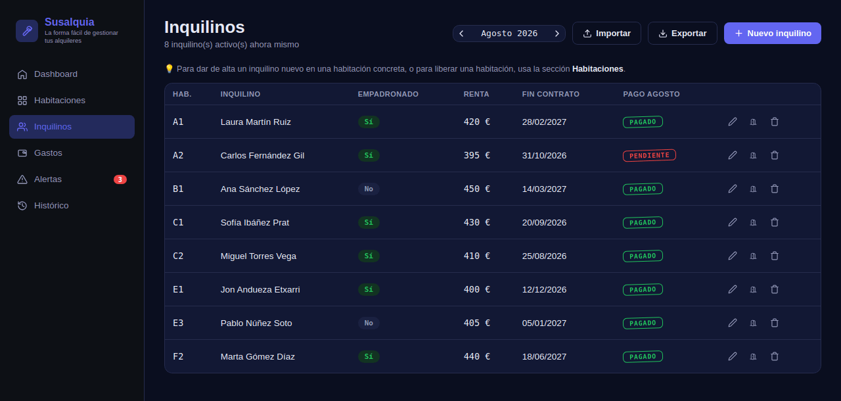Click the door icon in Carlos Fernández Gil's row
The image size is (841, 401).
(x=754, y=155)
